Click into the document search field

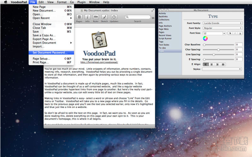[137, 17]
